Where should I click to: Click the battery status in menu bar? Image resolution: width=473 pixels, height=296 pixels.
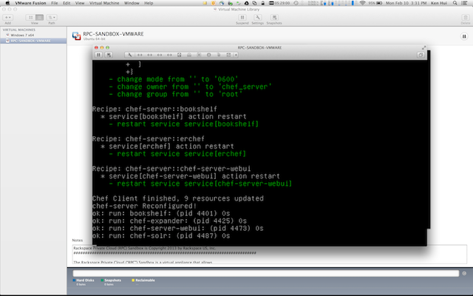tap(375, 3)
